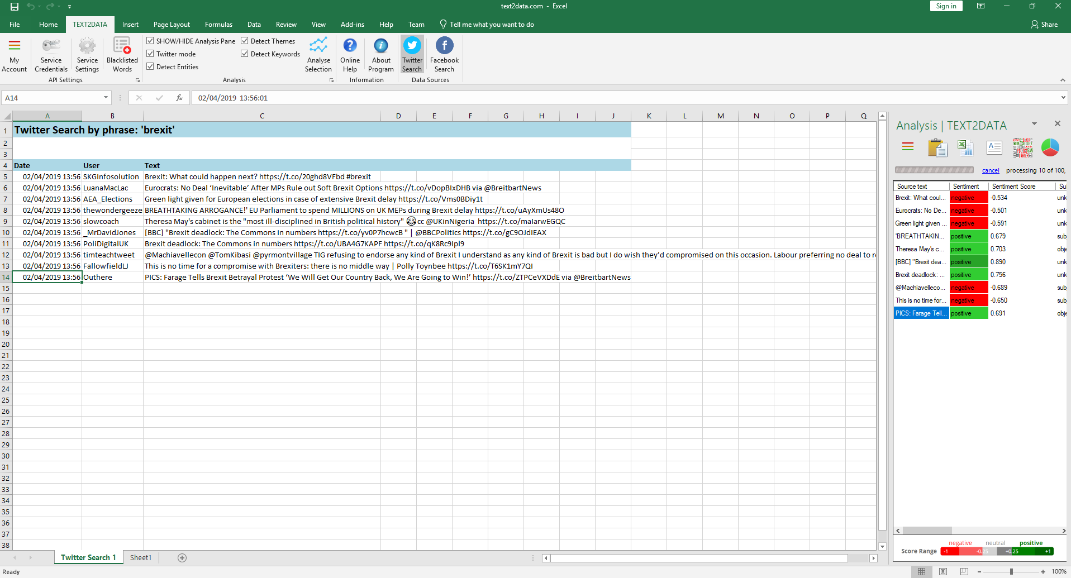Open the Analysis group dialog launcher
This screenshot has height=578, width=1071.
tap(331, 80)
